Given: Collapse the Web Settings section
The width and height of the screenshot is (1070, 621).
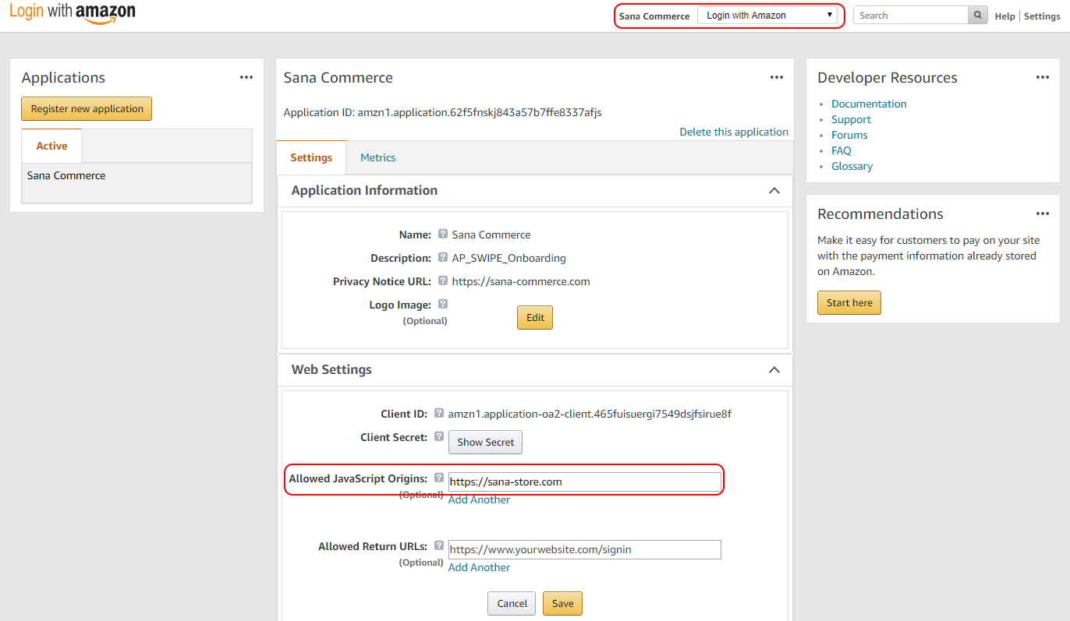Looking at the screenshot, I should [774, 370].
